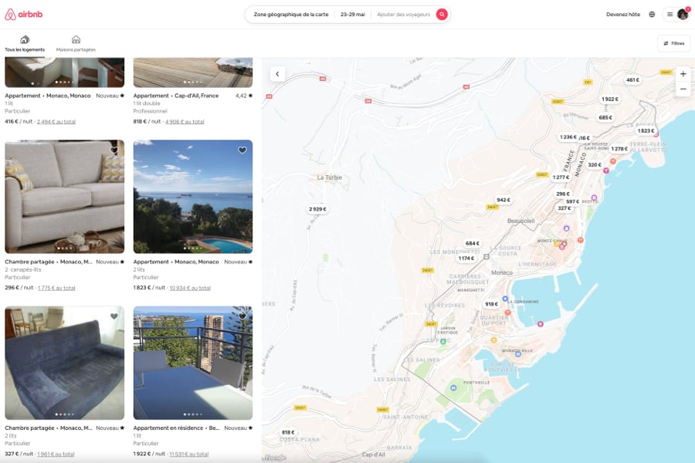695x463 pixels.
Task: Heart the Appartement en résidence listing
Action: [242, 316]
